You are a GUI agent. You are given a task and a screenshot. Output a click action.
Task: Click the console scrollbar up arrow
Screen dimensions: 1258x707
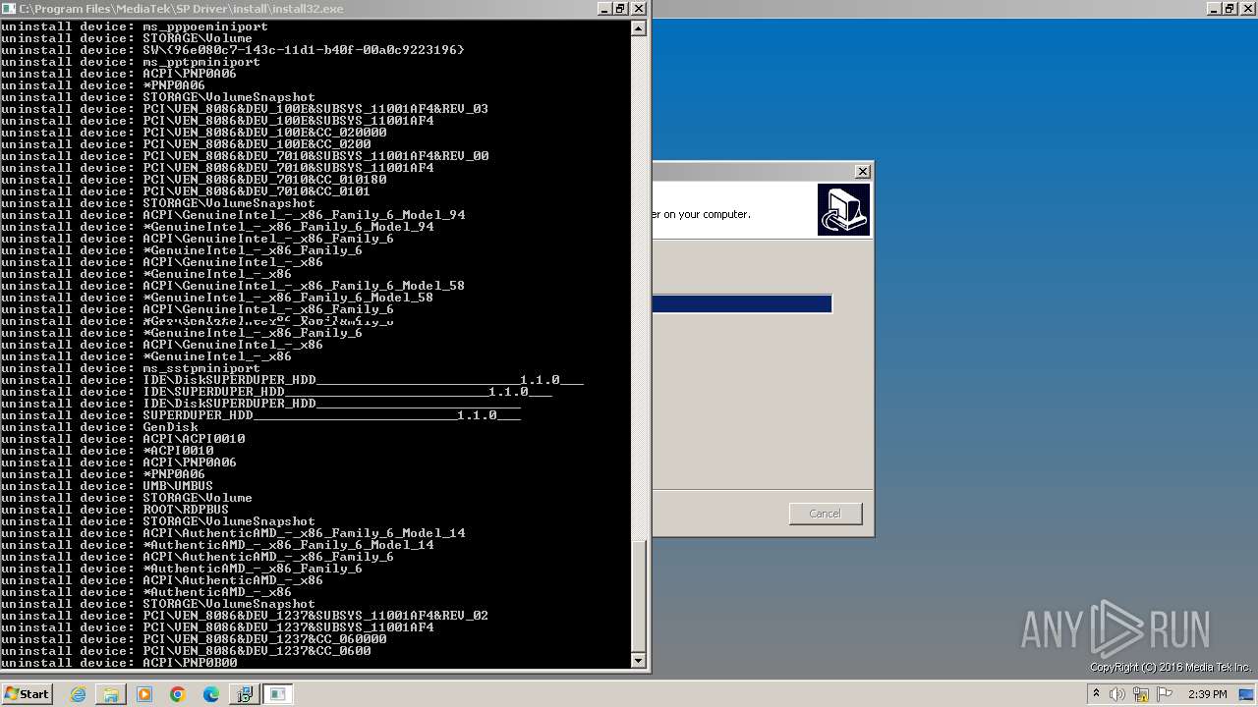[639, 27]
